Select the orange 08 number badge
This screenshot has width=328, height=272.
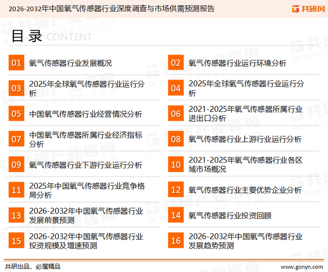[x=176, y=139]
